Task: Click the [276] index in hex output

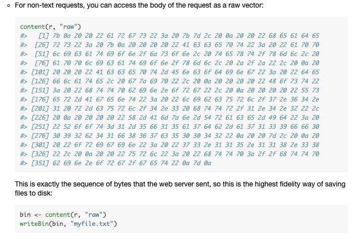Action: point(40,136)
